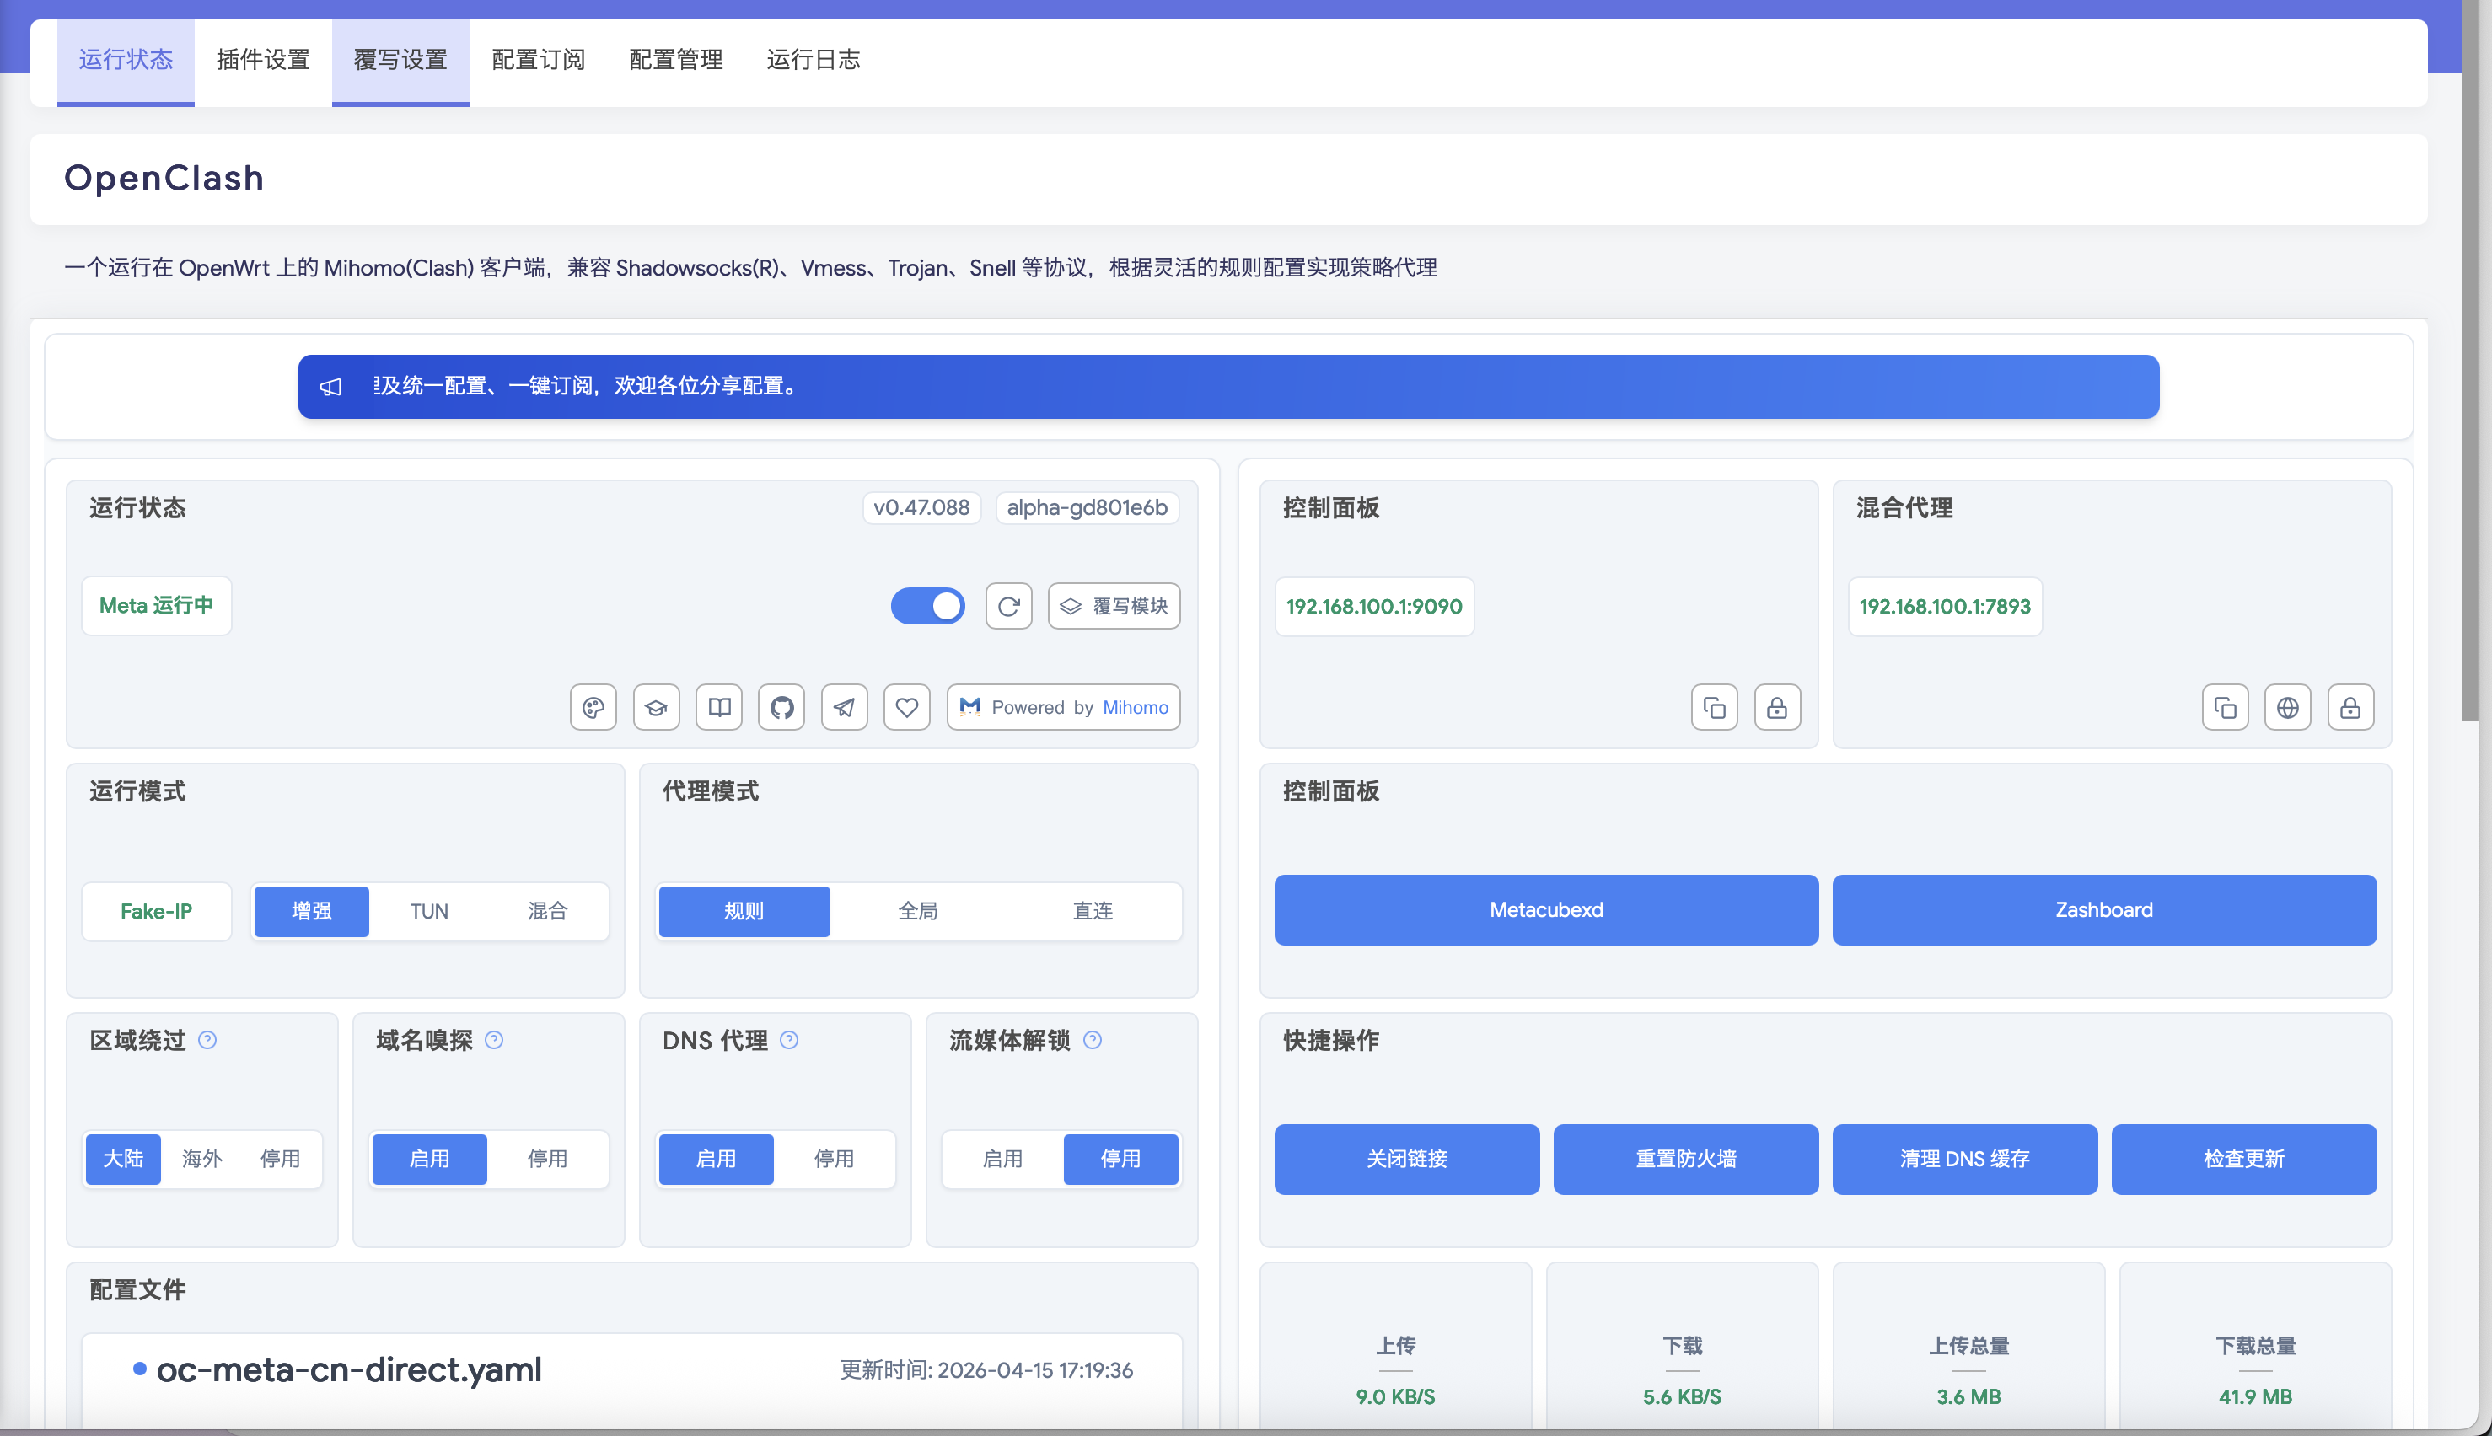Click the donation heart icon
The width and height of the screenshot is (2492, 1436).
click(906, 707)
